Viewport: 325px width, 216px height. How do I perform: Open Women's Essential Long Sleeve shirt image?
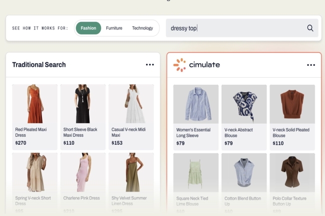[196, 104]
